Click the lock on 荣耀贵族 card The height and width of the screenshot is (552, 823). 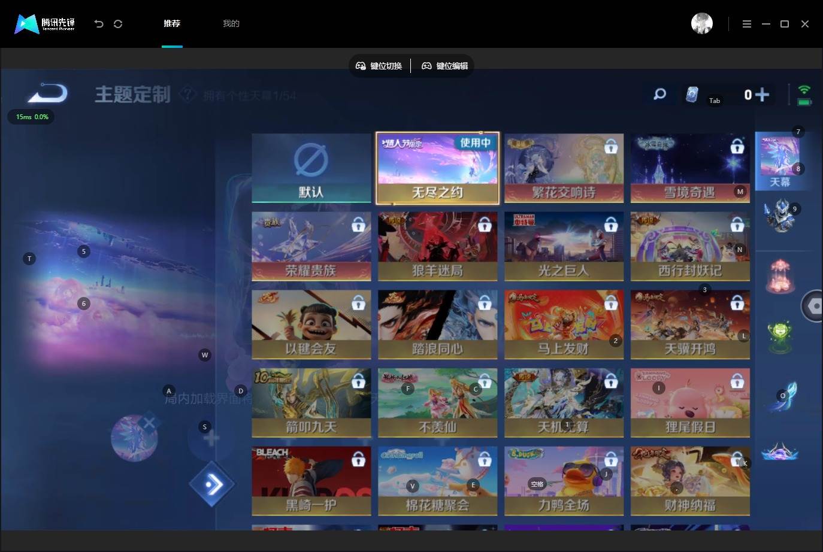(x=358, y=224)
